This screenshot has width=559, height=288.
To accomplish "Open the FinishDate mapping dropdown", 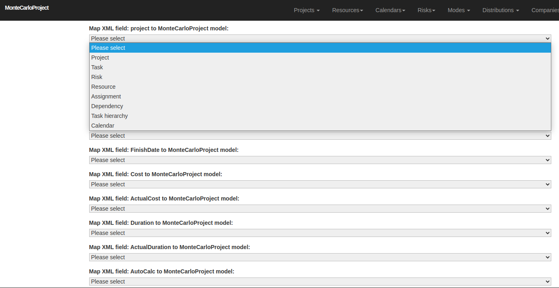I will click(319, 160).
